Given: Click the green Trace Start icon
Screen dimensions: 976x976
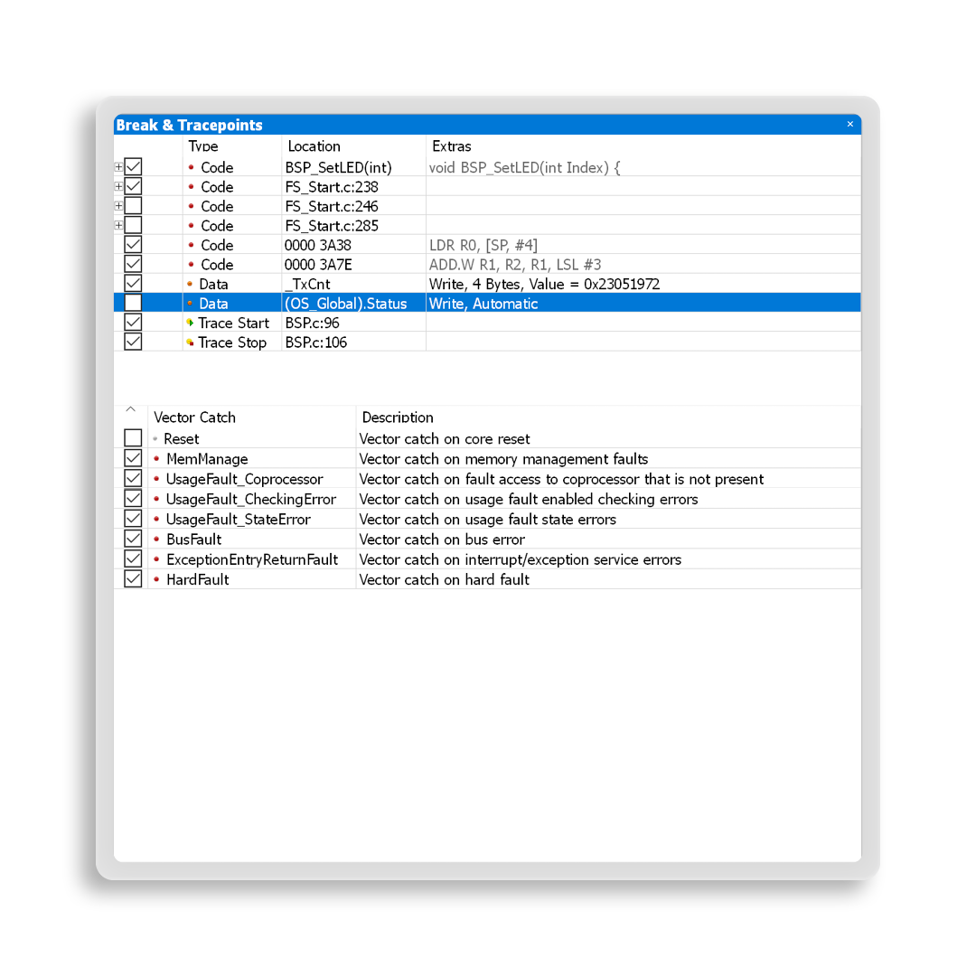Looking at the screenshot, I should tap(190, 323).
